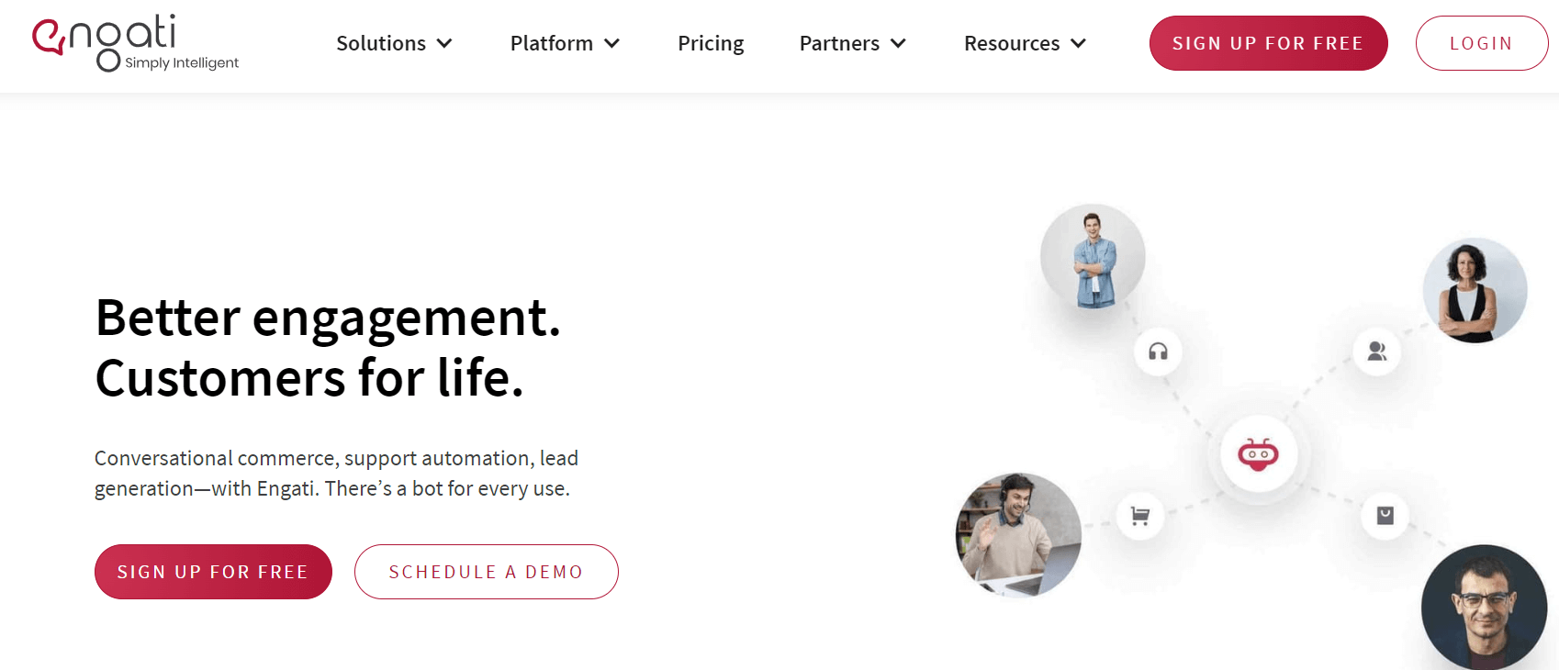Expand the Partners dropdown

[x=852, y=43]
